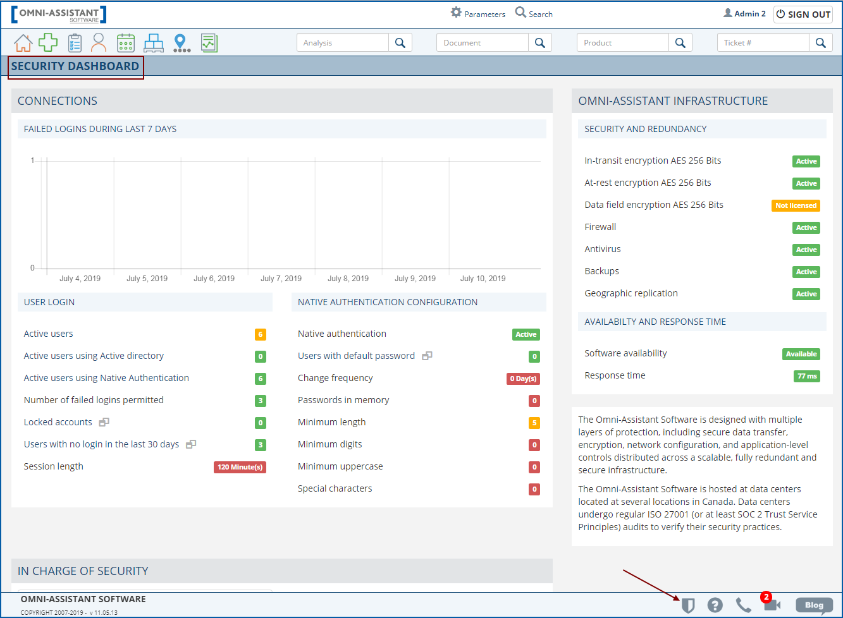Image resolution: width=843 pixels, height=618 pixels.
Task: Click Active users count badge 6
Action: point(261,335)
